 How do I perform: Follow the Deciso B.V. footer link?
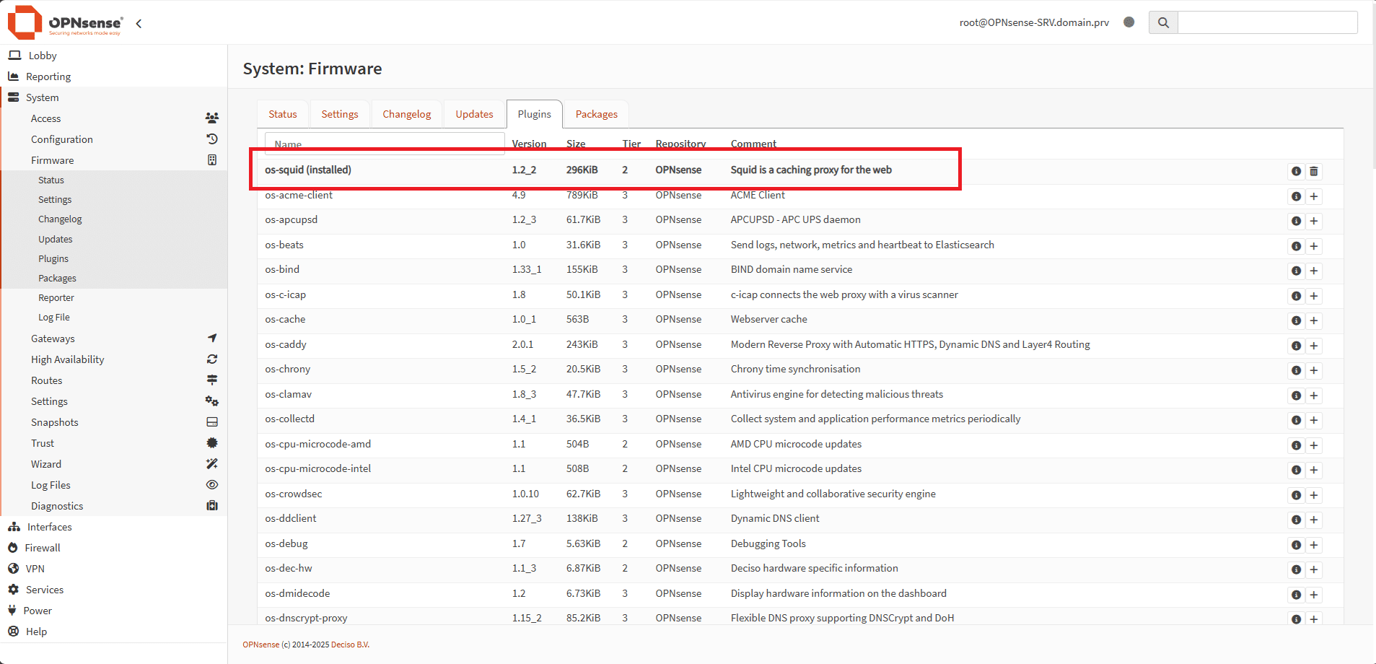350,645
